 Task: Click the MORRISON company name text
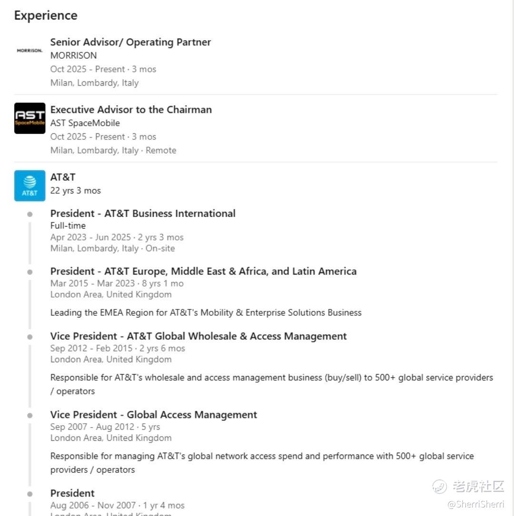click(x=73, y=56)
